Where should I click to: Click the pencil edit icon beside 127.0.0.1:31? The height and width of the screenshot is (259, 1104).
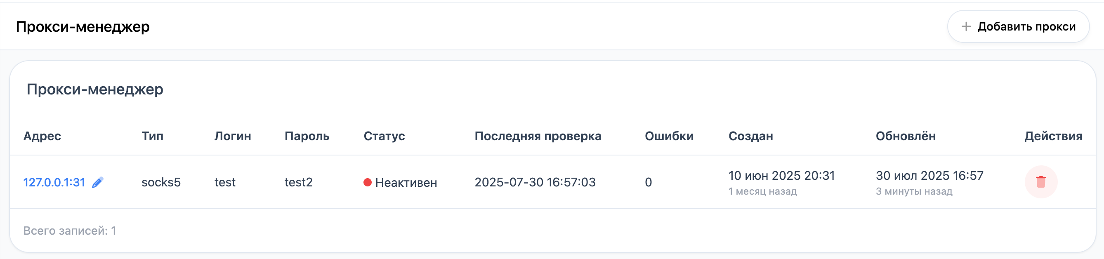point(98,182)
